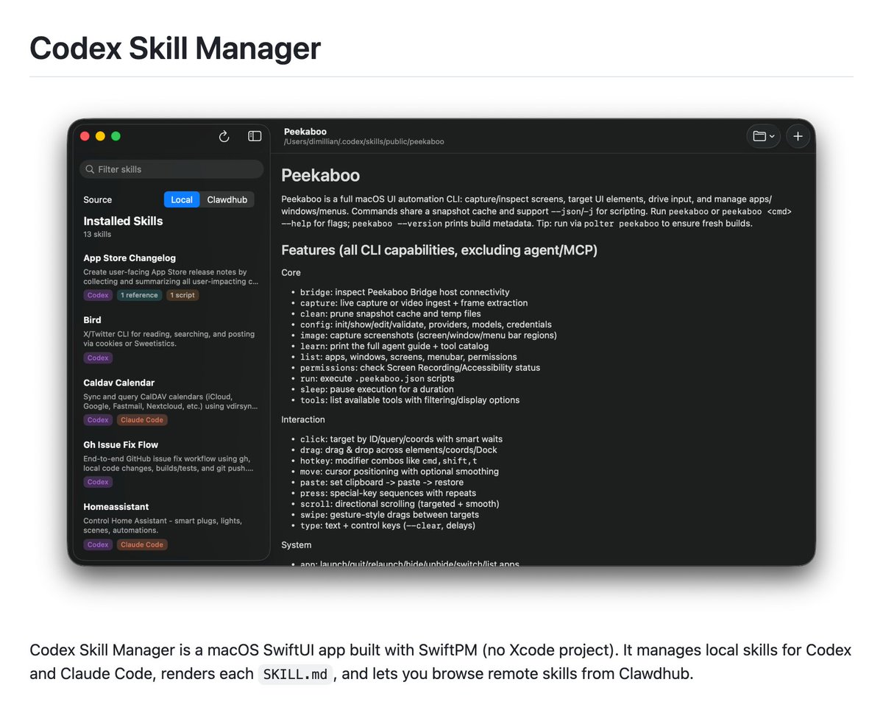Viewport: 883px width, 710px height.
Task: Click the green zoom window button
Action: click(x=116, y=136)
